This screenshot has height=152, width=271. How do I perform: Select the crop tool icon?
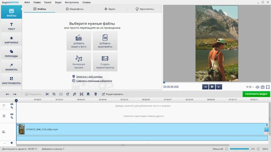point(54,94)
